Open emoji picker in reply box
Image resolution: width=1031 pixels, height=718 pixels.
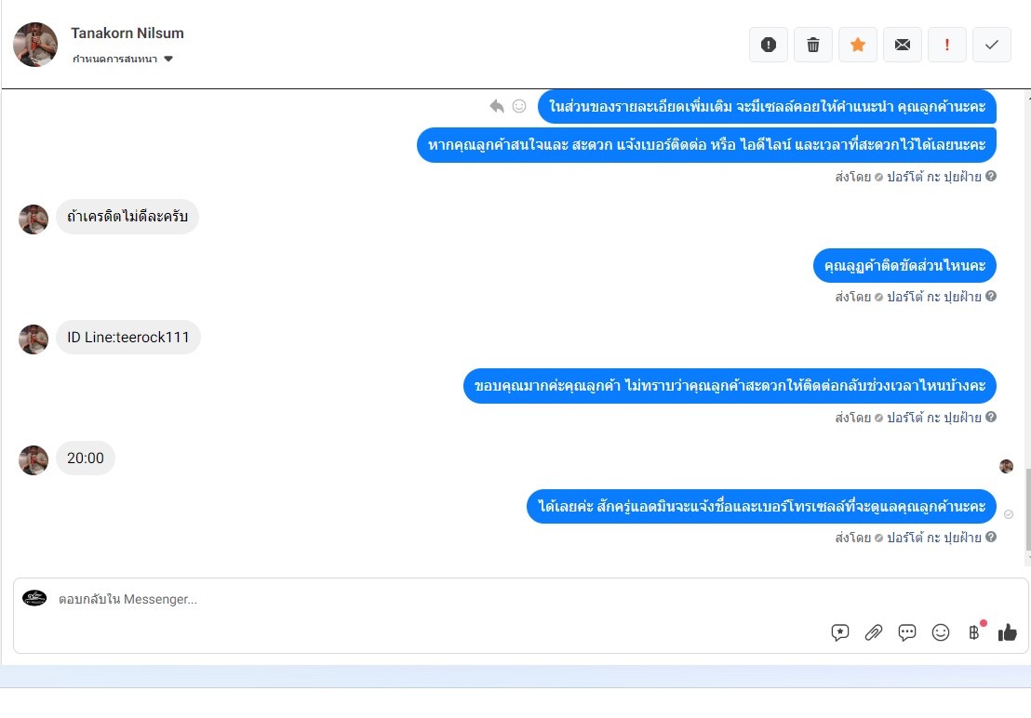(940, 632)
